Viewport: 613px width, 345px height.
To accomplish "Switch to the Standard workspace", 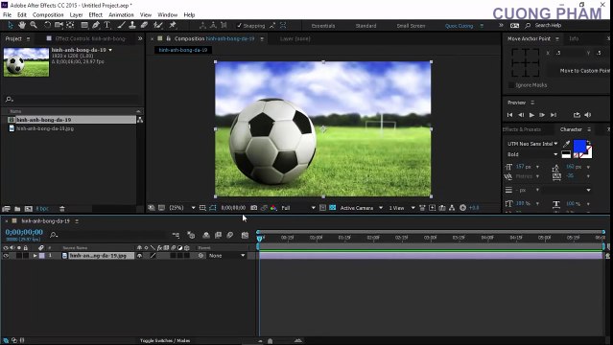I will pos(365,26).
